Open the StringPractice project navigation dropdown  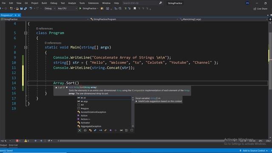tap(45, 19)
